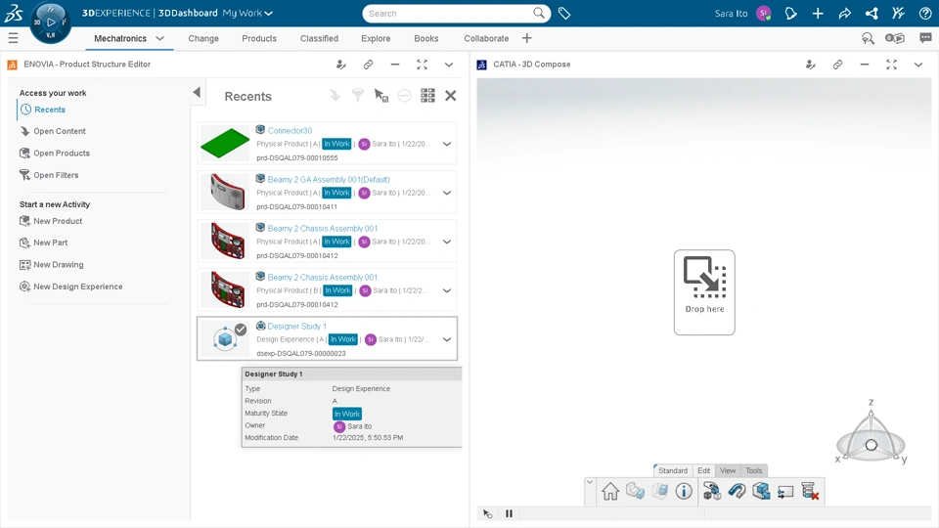
Task: Click the link icon in CATIA widget header
Action: (x=837, y=65)
